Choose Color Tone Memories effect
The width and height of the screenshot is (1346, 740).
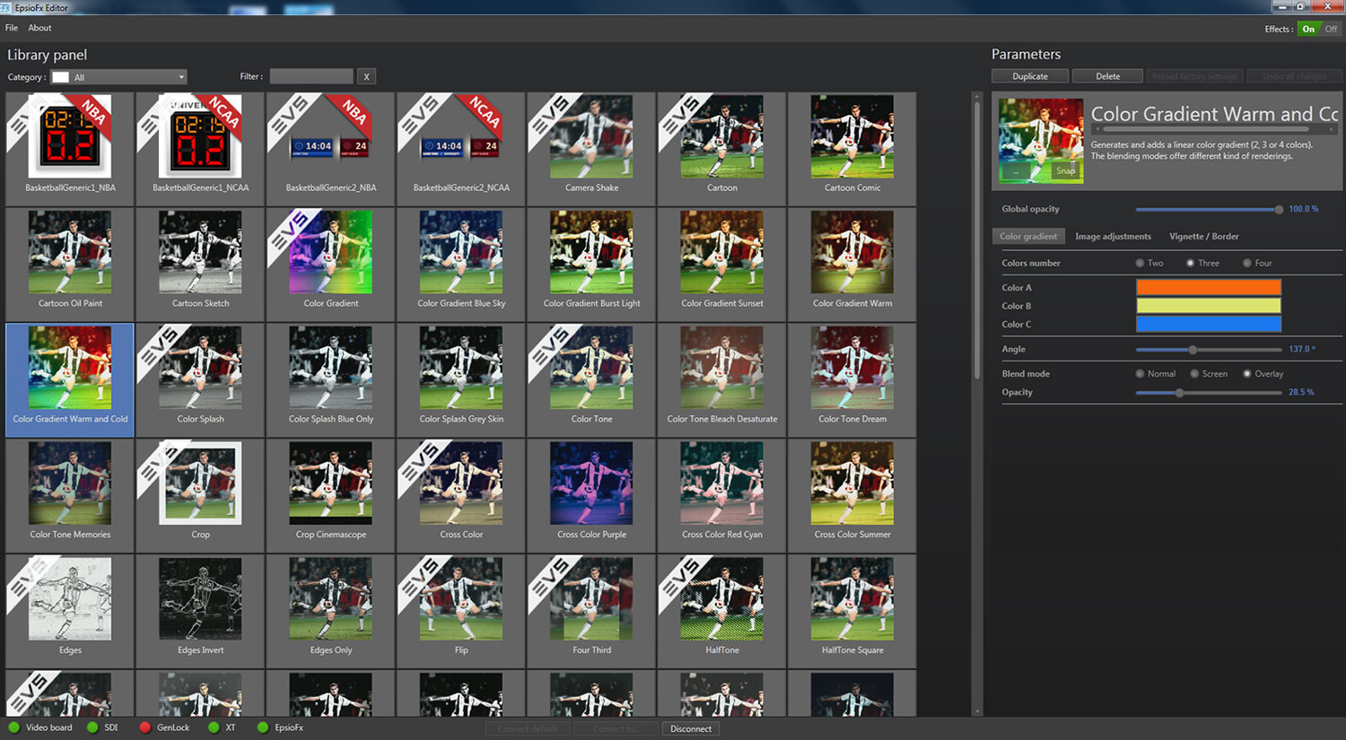pyautogui.click(x=70, y=496)
